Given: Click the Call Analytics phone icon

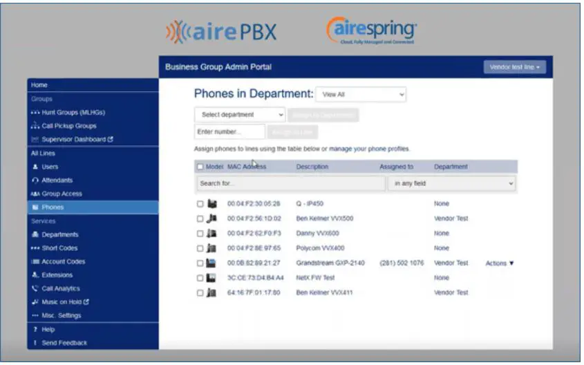Looking at the screenshot, I should click(35, 288).
